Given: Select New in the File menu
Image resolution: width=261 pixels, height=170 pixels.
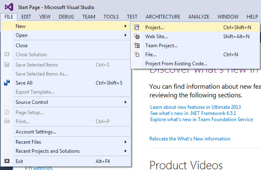Looking at the screenshot, I should coord(66,26).
